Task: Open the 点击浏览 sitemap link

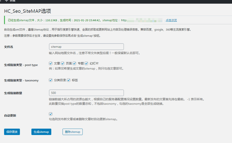Action: [171, 20]
